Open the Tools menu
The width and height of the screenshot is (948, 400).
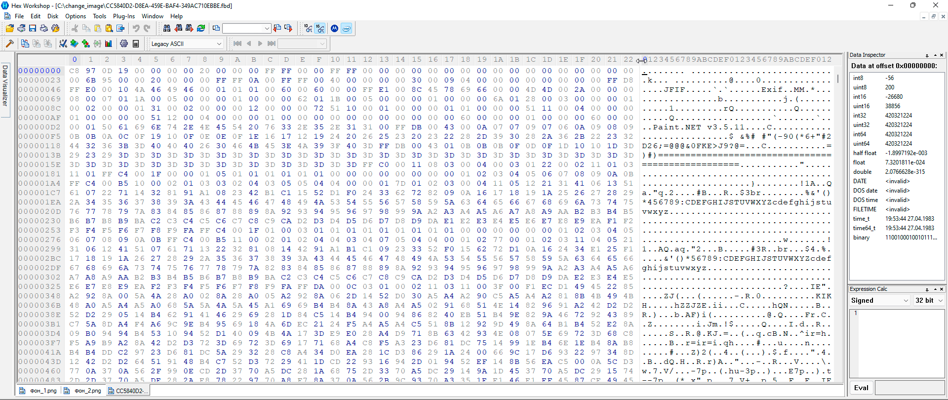tap(100, 16)
